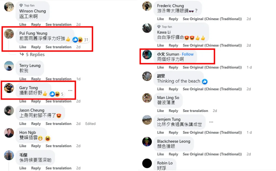Click Hon Ngb's profile photo
Viewport: 276px width, 171px height.
click(9, 133)
